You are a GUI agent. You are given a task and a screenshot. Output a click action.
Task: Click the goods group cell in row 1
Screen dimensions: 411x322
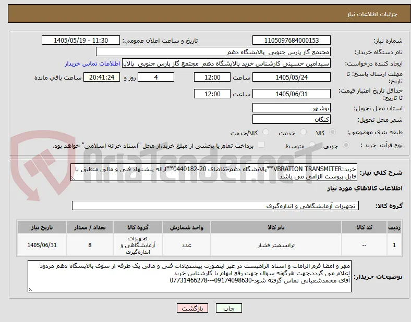click(138, 245)
